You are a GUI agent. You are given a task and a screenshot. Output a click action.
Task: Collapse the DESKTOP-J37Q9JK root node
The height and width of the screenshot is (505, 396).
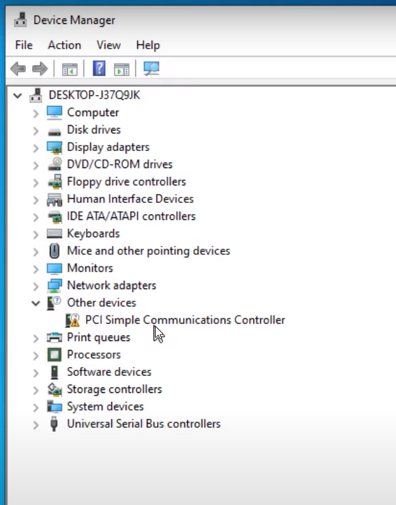point(18,96)
